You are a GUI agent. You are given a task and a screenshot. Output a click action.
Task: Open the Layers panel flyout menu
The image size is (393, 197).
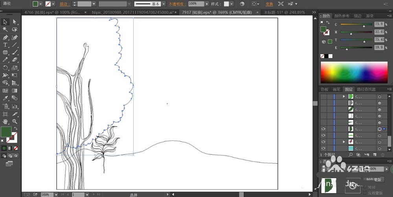pos(389,89)
